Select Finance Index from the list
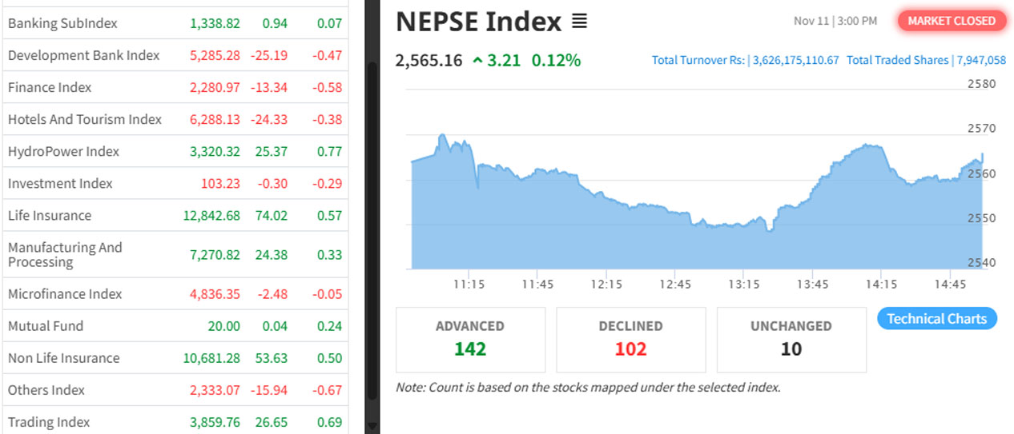This screenshot has width=1014, height=434. 50,87
